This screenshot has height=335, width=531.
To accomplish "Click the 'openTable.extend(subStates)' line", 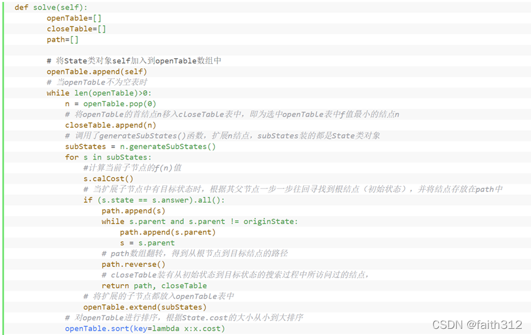I will point(145,307).
